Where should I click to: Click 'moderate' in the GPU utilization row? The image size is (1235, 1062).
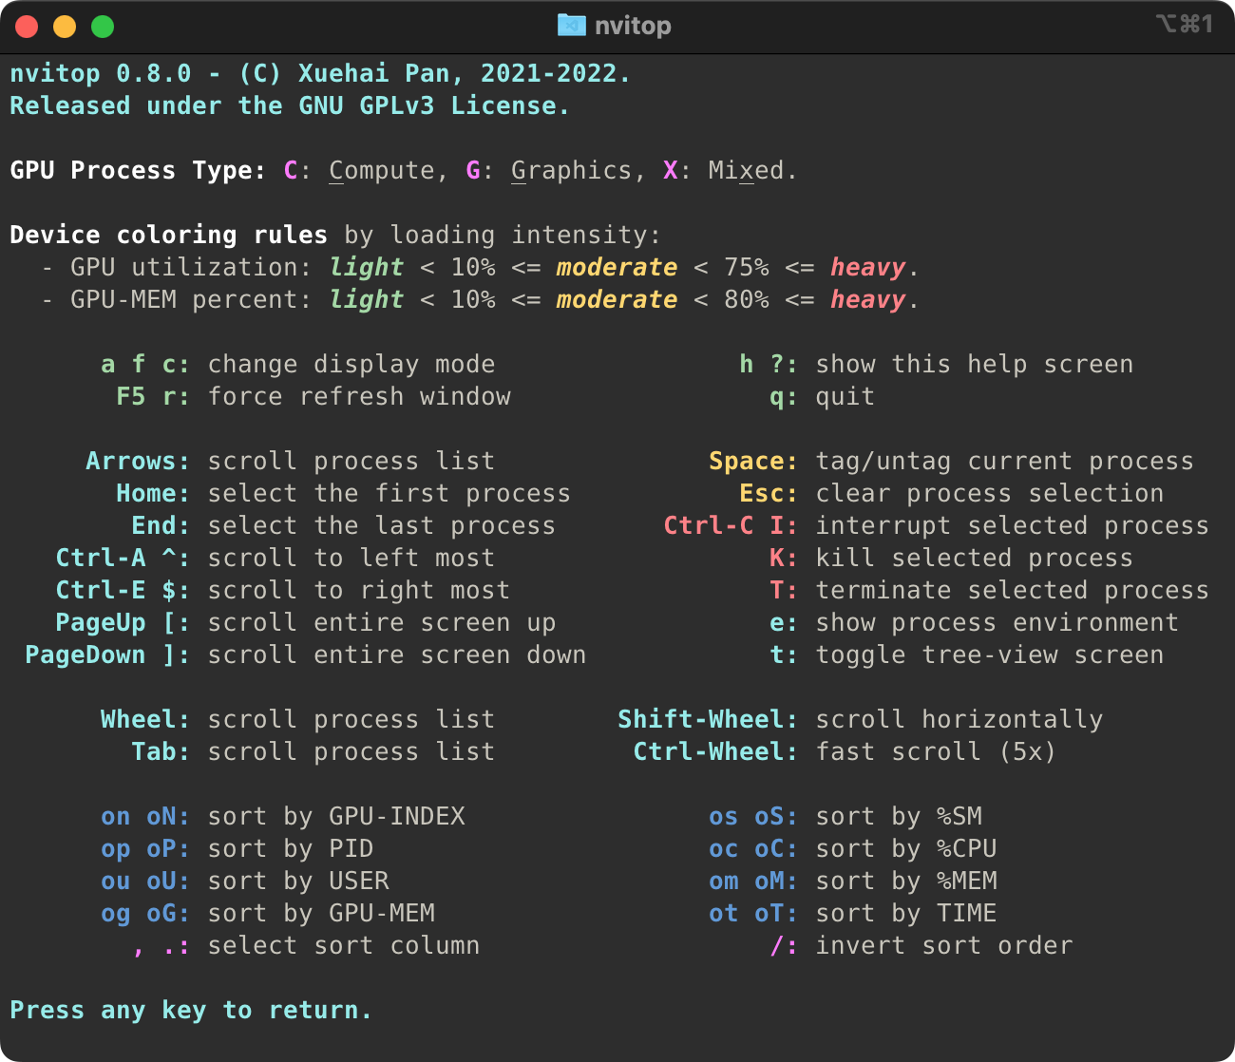[617, 267]
